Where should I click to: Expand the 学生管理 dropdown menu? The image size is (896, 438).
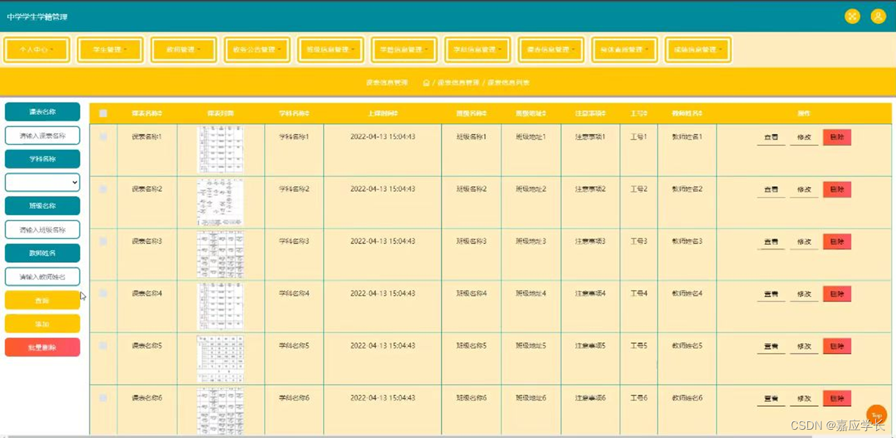[x=109, y=49]
